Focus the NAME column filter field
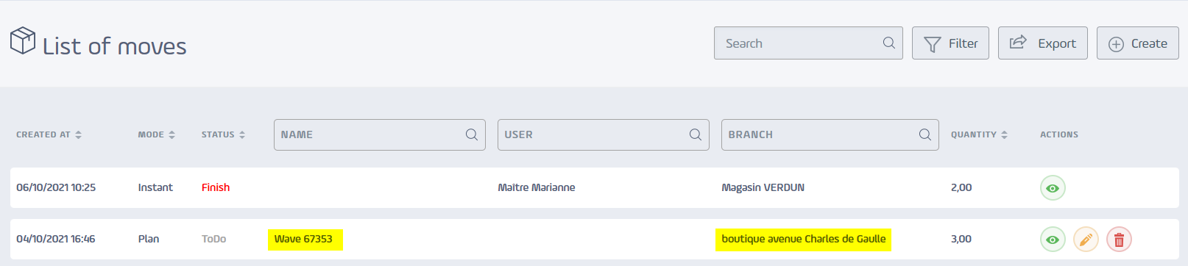The image size is (1188, 266). 380,134
